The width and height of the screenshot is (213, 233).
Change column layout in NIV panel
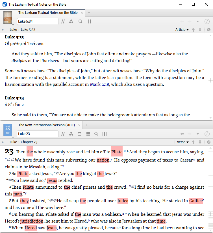click(105, 134)
